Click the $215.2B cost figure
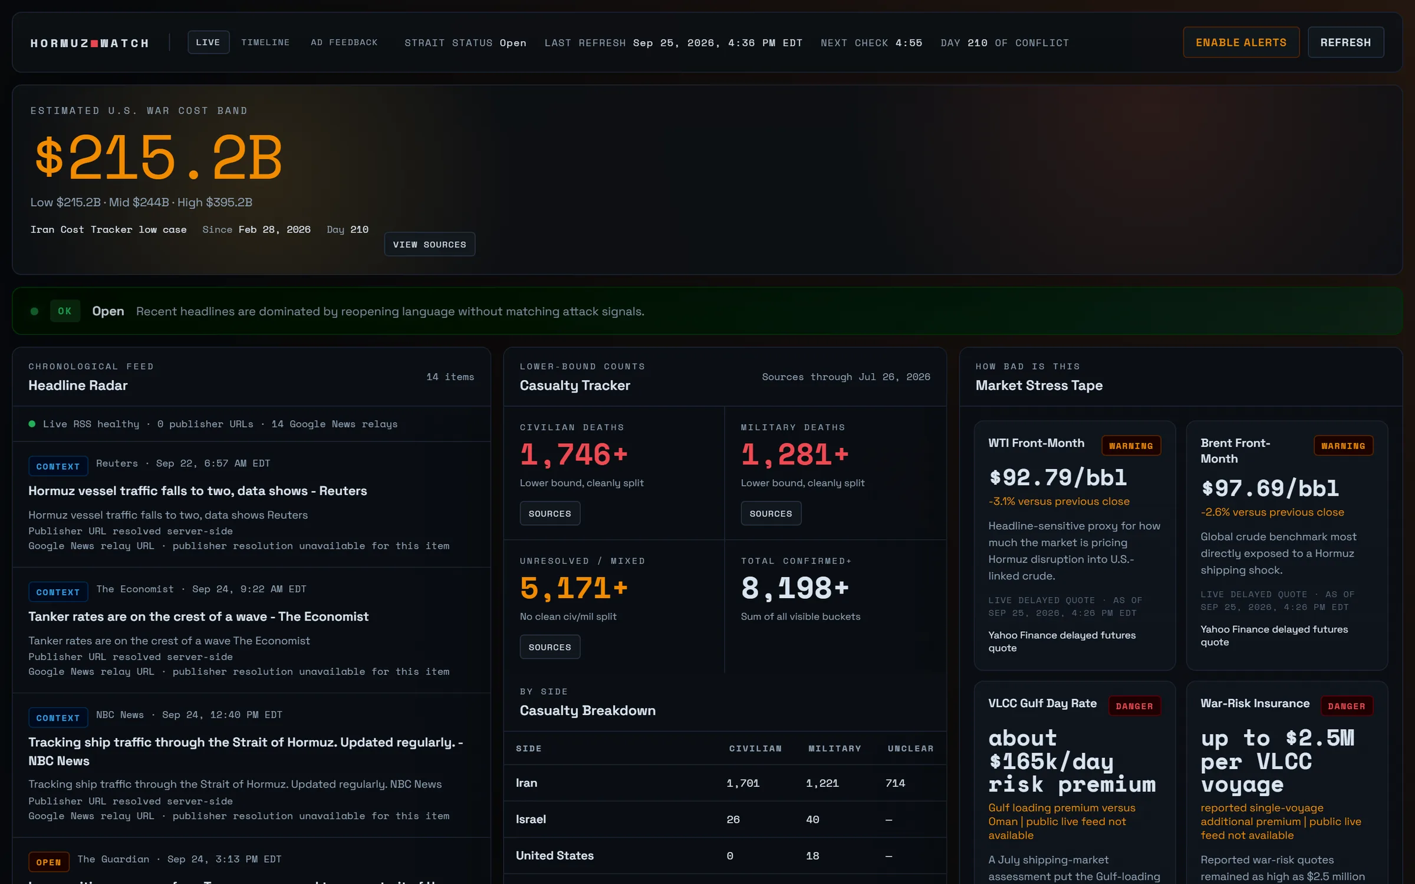This screenshot has width=1415, height=884. coord(159,157)
